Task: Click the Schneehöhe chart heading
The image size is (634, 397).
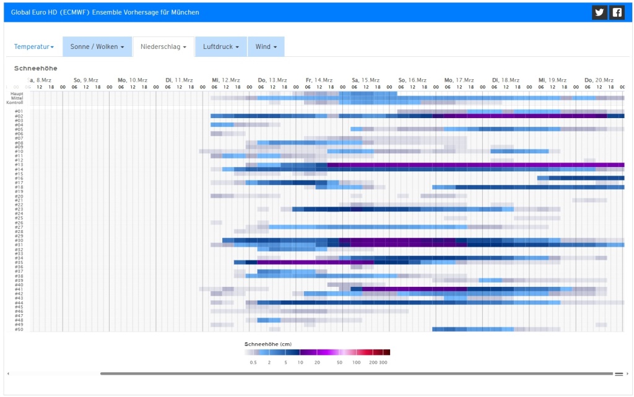Action: click(36, 69)
